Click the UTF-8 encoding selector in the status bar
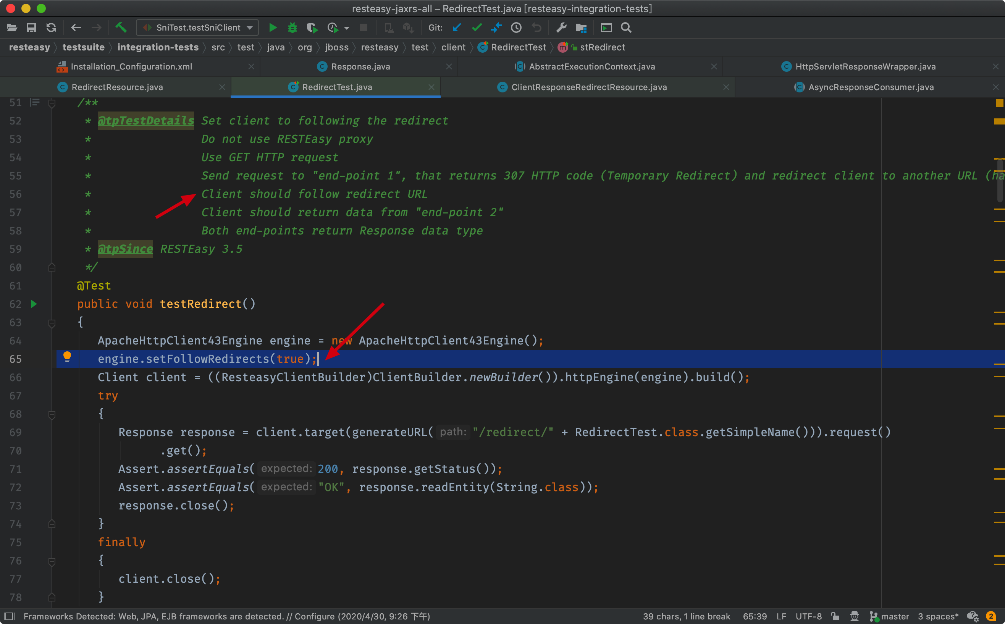The width and height of the screenshot is (1005, 624). (808, 616)
